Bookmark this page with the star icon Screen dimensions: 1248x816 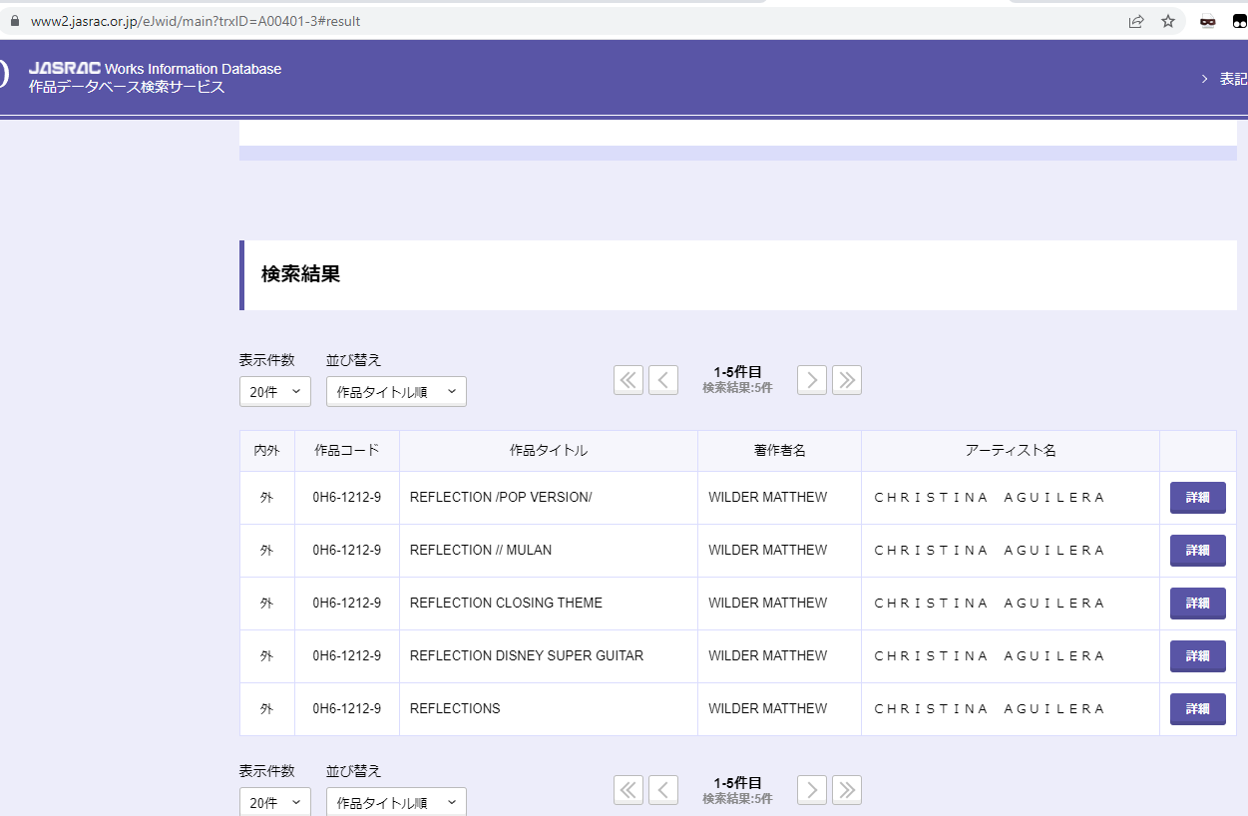pos(1168,21)
